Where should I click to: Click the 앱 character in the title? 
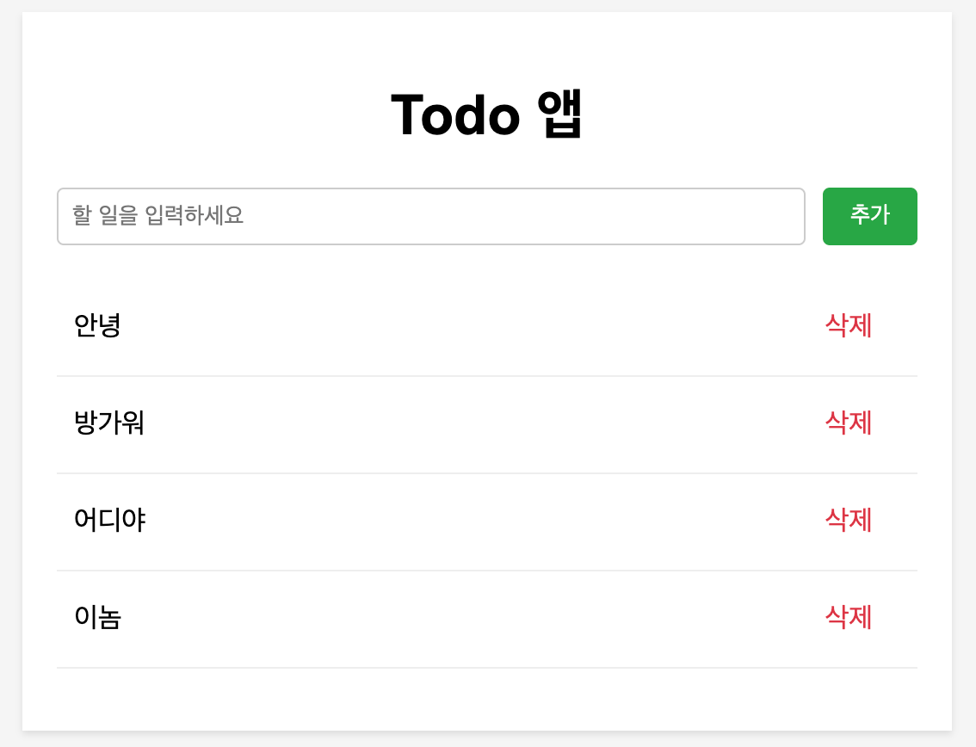click(x=559, y=114)
